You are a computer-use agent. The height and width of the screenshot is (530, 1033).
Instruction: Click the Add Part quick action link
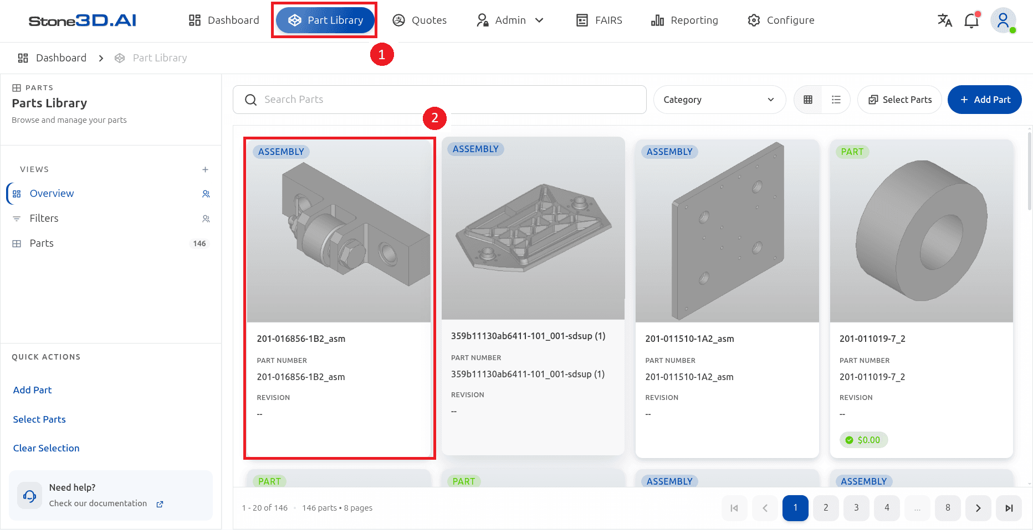point(32,390)
